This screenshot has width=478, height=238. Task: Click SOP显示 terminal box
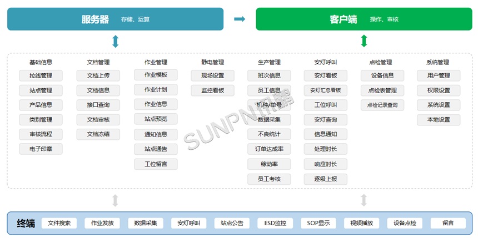coord(318,223)
